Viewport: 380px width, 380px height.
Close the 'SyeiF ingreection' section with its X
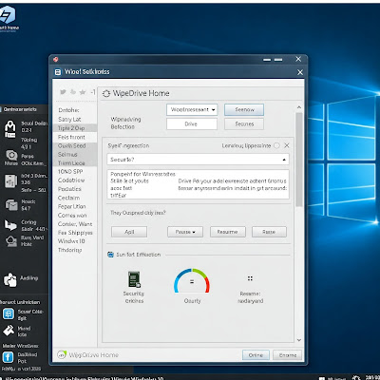[x=287, y=145]
